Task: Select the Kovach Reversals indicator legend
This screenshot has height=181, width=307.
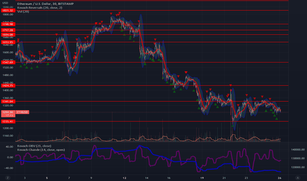Action: pyautogui.click(x=40, y=8)
